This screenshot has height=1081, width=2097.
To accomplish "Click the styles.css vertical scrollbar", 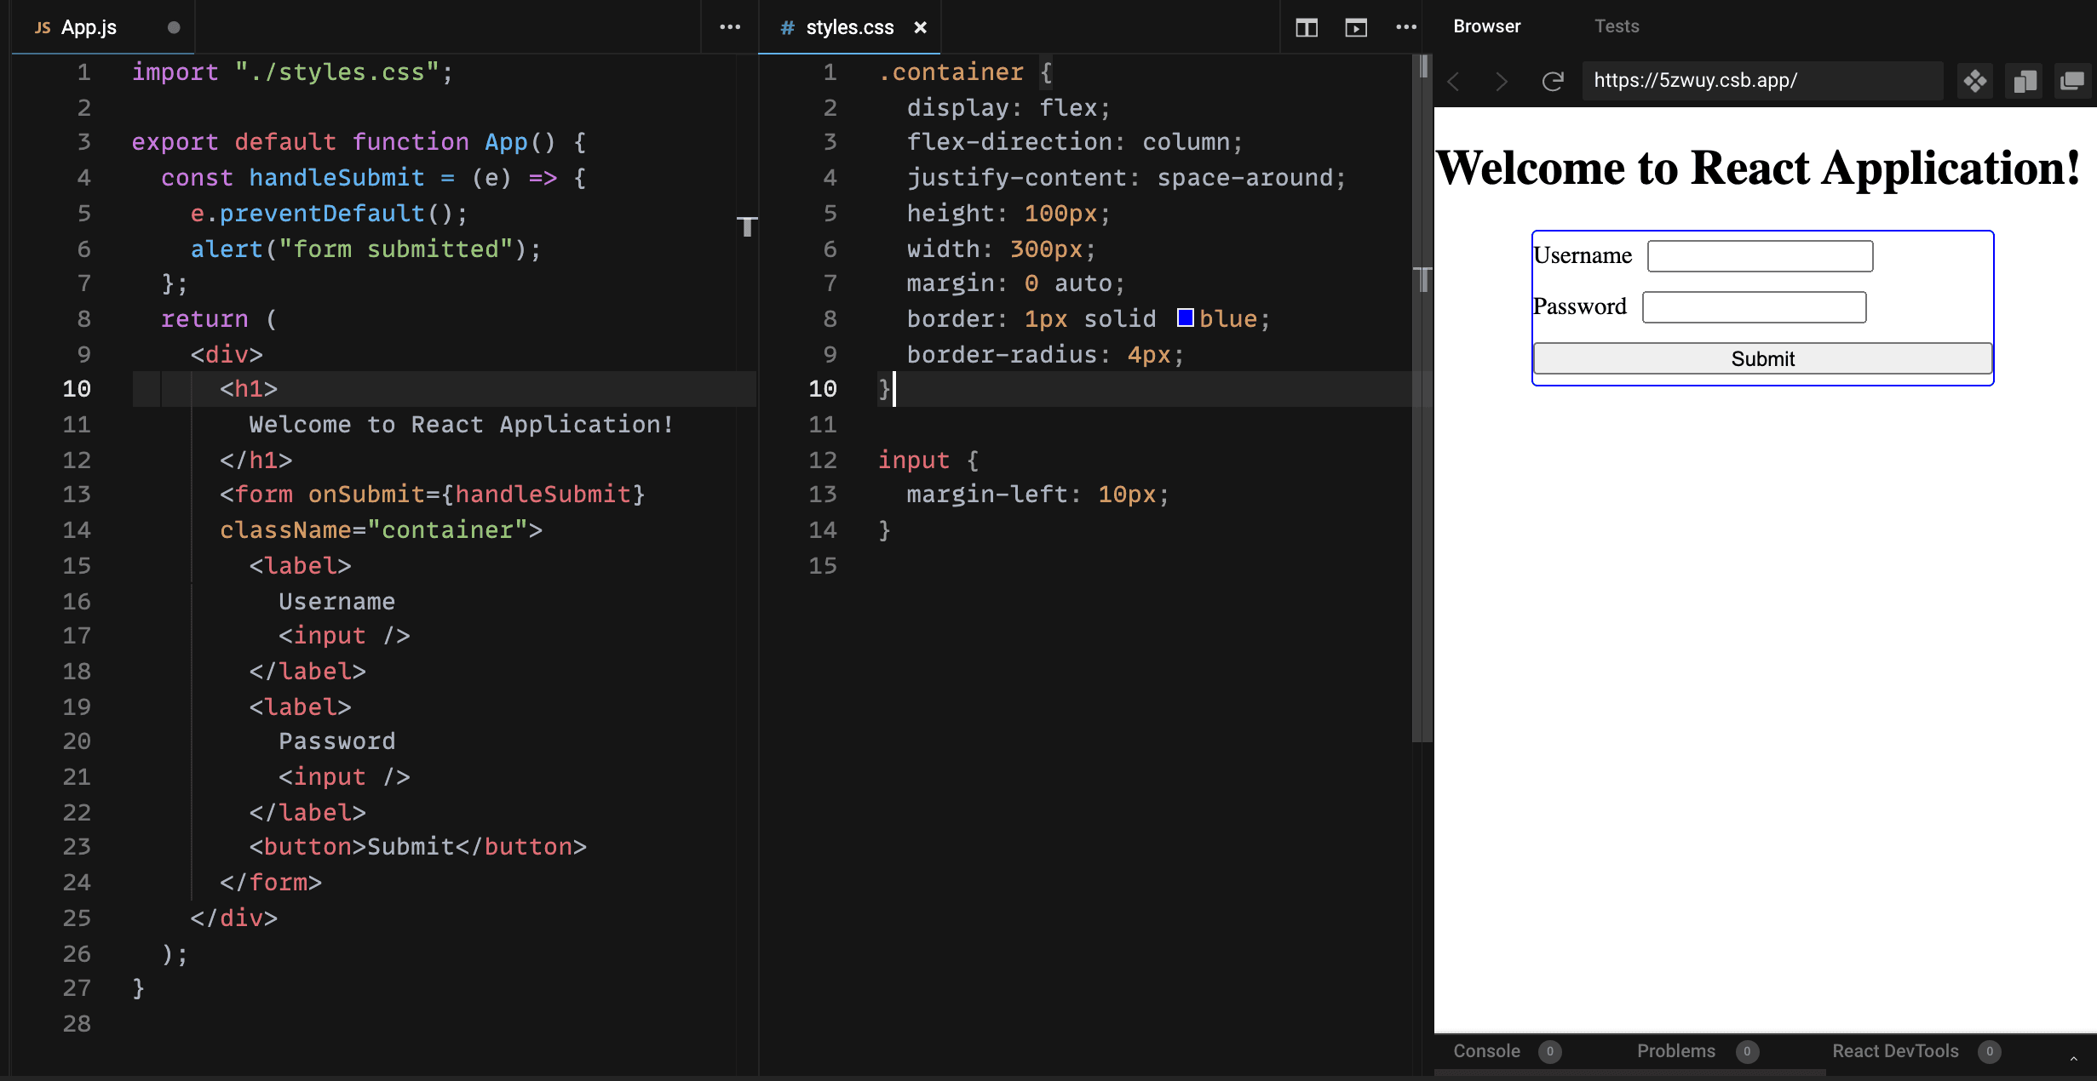I will [x=1422, y=398].
